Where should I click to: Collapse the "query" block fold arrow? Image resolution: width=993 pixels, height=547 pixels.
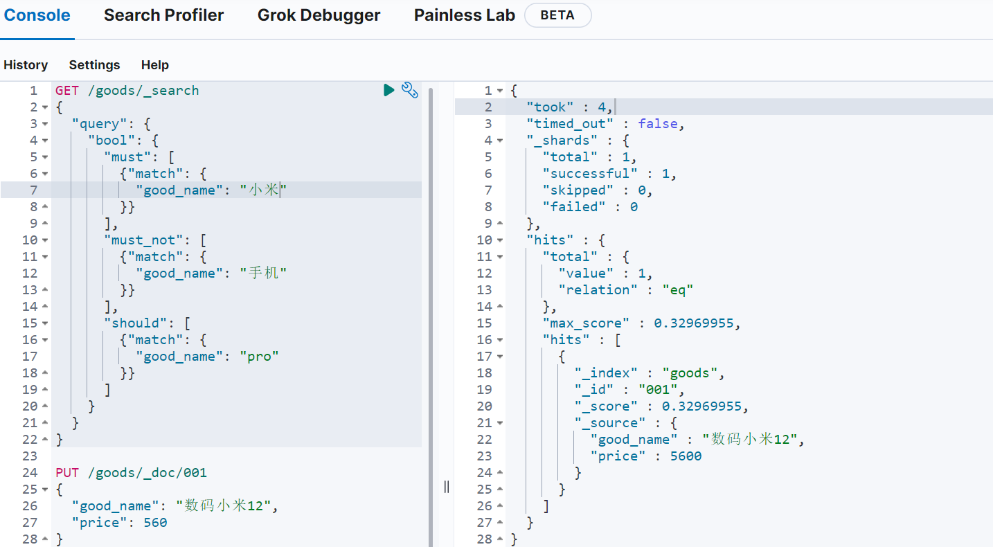pyautogui.click(x=45, y=124)
